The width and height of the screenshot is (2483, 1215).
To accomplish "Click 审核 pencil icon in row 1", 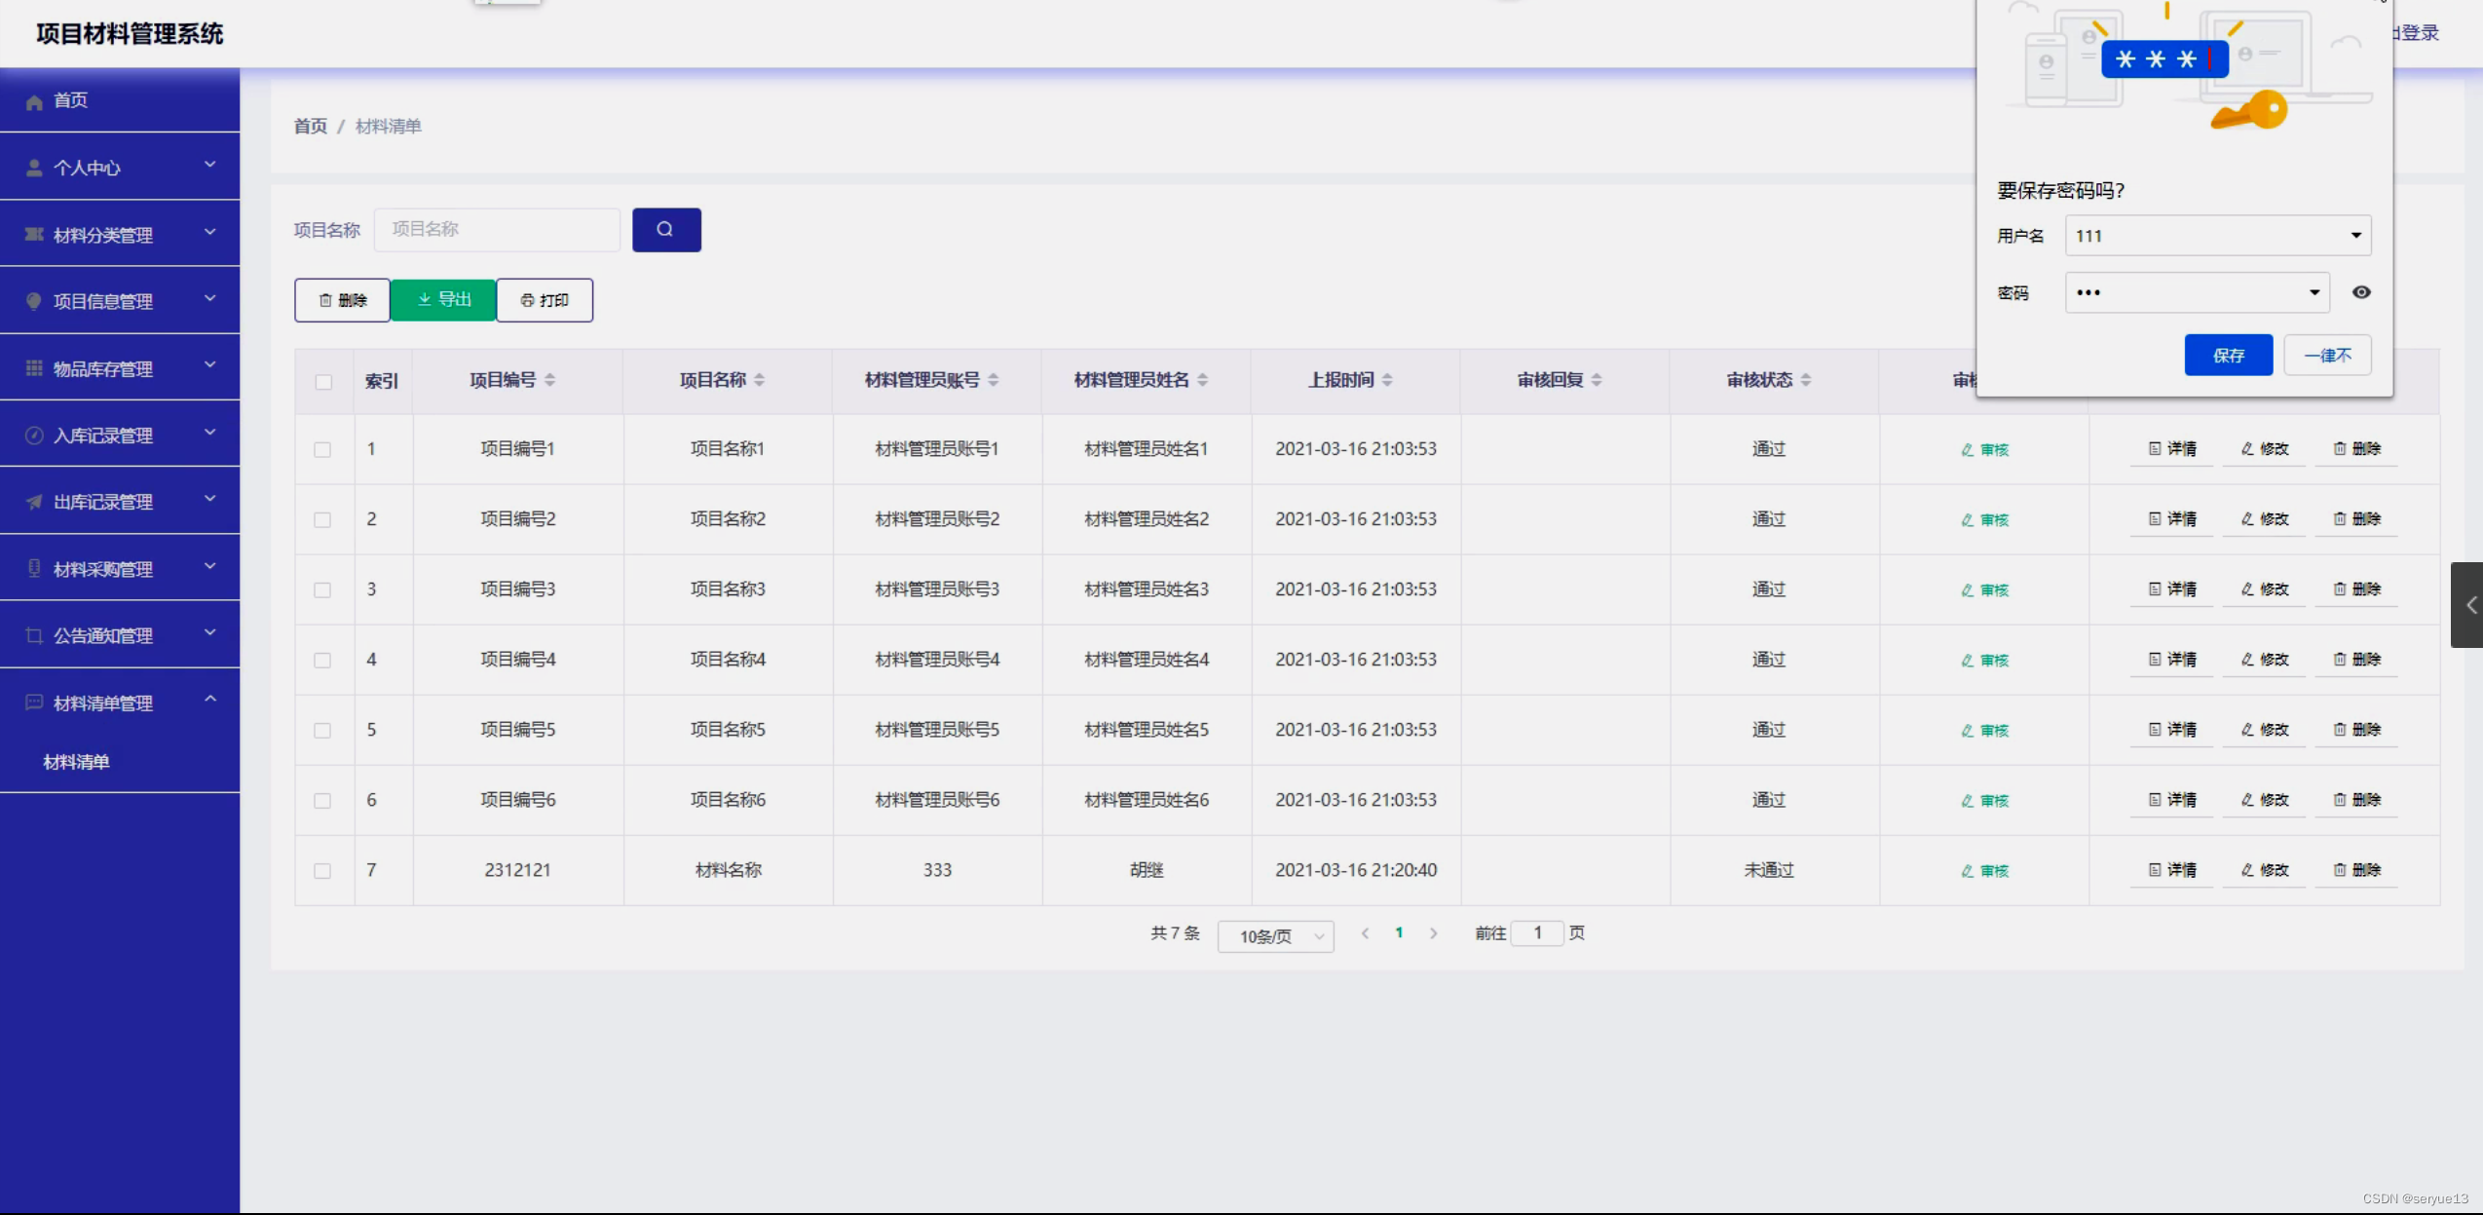I will (1967, 450).
